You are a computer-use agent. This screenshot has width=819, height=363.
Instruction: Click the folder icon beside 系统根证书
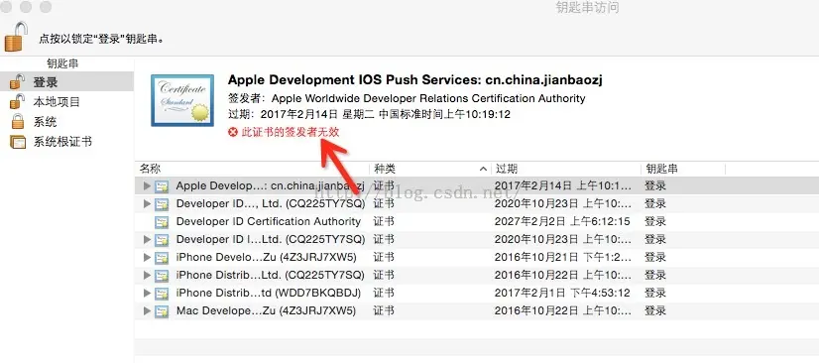(18, 142)
